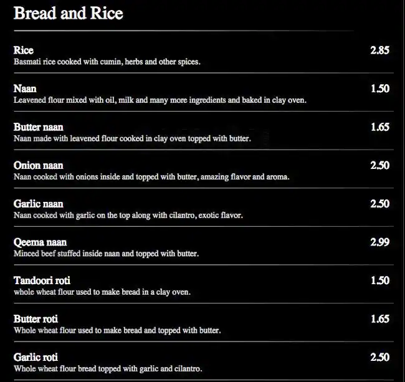
Task: Click the Qeema naan price 2.99
Action: click(x=379, y=242)
